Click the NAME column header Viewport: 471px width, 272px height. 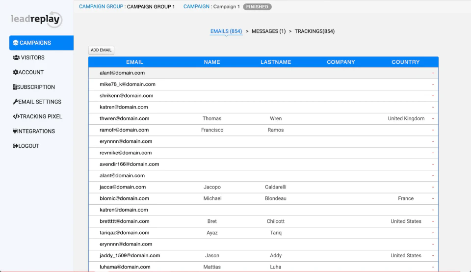coord(212,62)
